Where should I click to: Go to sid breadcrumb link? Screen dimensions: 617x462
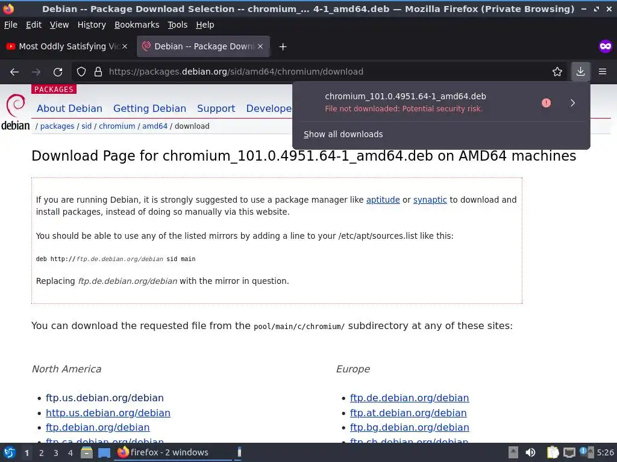click(87, 126)
